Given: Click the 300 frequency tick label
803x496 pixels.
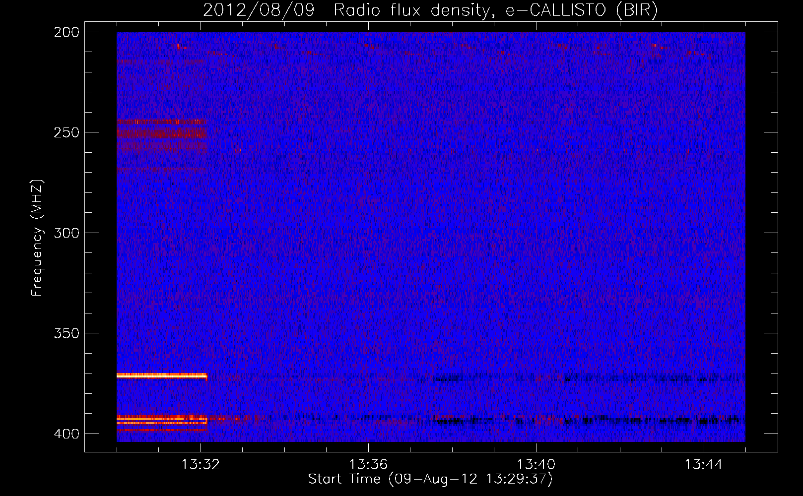Looking at the screenshot, I should click(x=67, y=233).
